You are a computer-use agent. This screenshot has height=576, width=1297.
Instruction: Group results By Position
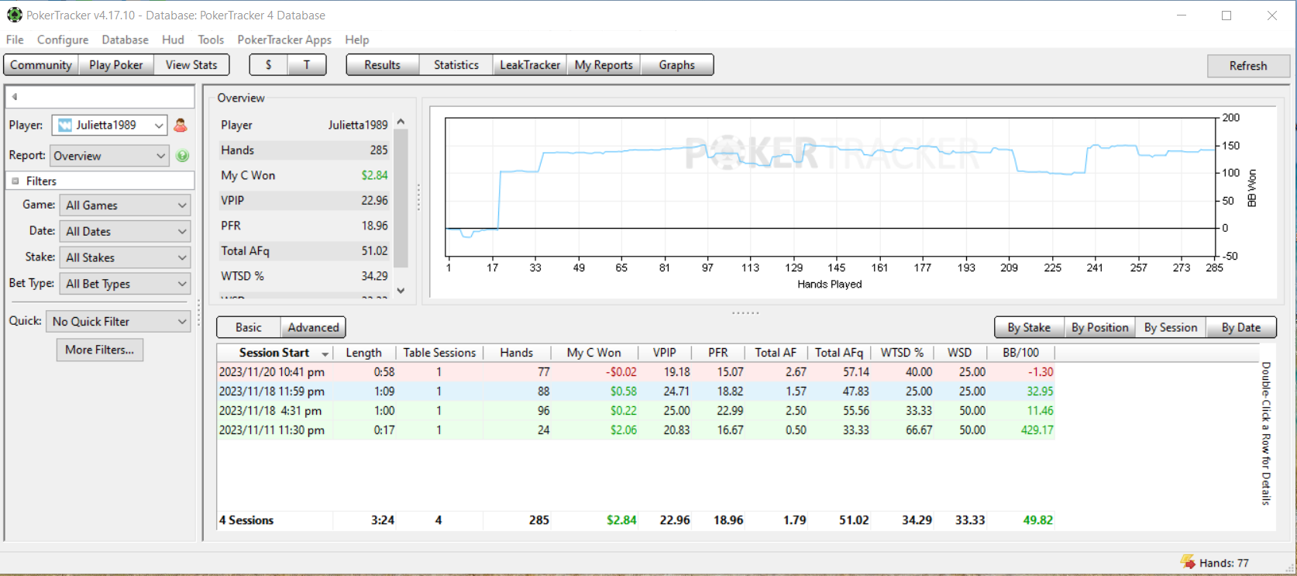tap(1099, 327)
